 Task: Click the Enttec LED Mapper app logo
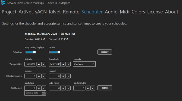click(x=3, y=3)
